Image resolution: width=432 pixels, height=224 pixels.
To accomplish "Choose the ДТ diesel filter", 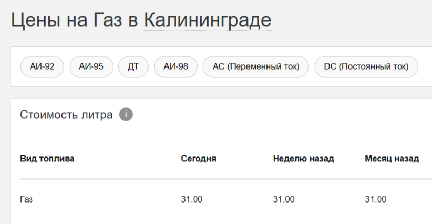I will pyautogui.click(x=133, y=66).
